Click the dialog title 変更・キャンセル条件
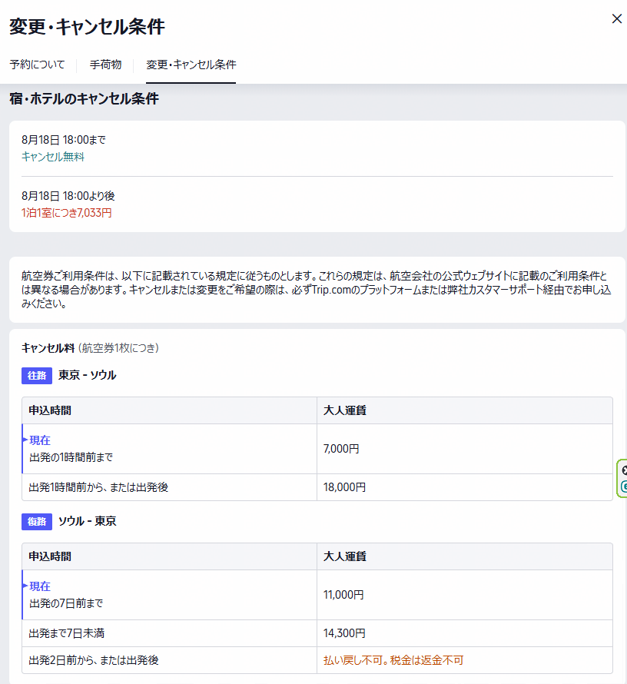This screenshot has height=684, width=627. (87, 27)
